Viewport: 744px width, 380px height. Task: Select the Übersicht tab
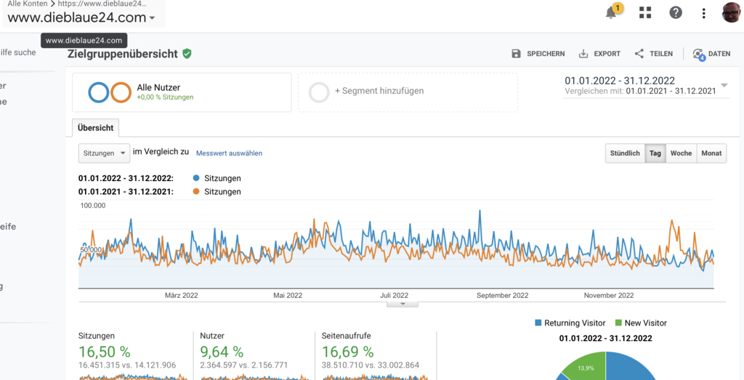[95, 128]
